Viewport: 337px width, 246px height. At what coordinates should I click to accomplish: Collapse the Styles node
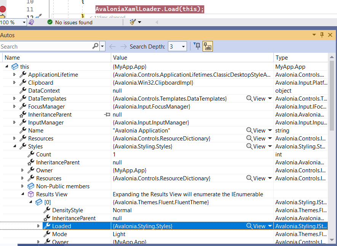click(14, 146)
